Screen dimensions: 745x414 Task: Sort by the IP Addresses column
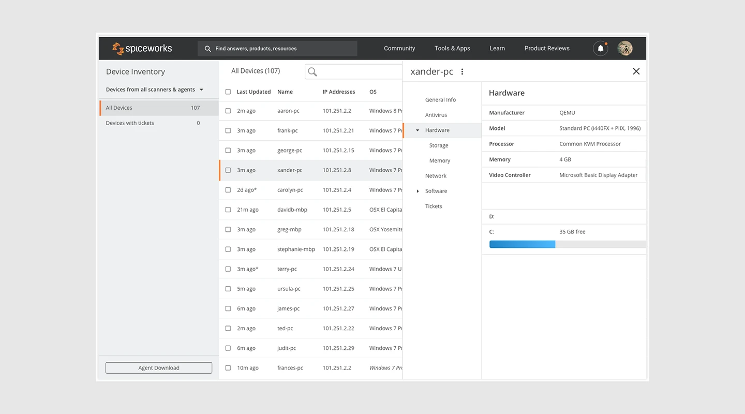click(x=339, y=92)
